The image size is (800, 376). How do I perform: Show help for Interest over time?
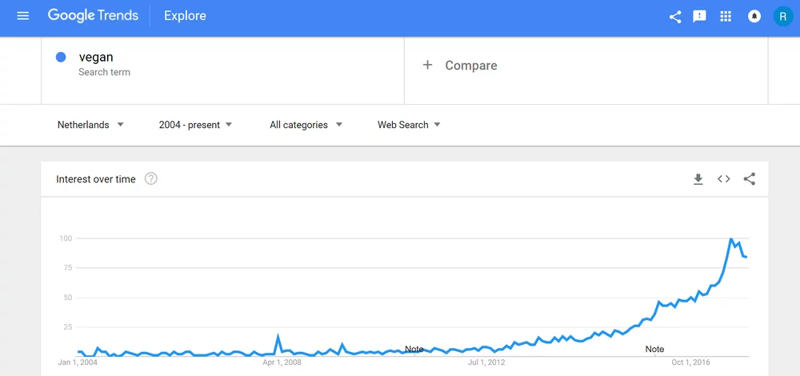[151, 179]
